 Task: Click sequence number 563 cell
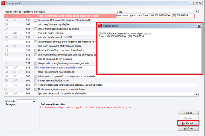pyautogui.click(x=28, y=89)
